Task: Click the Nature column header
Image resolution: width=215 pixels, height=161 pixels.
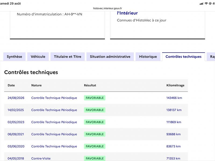Action: click(37, 85)
